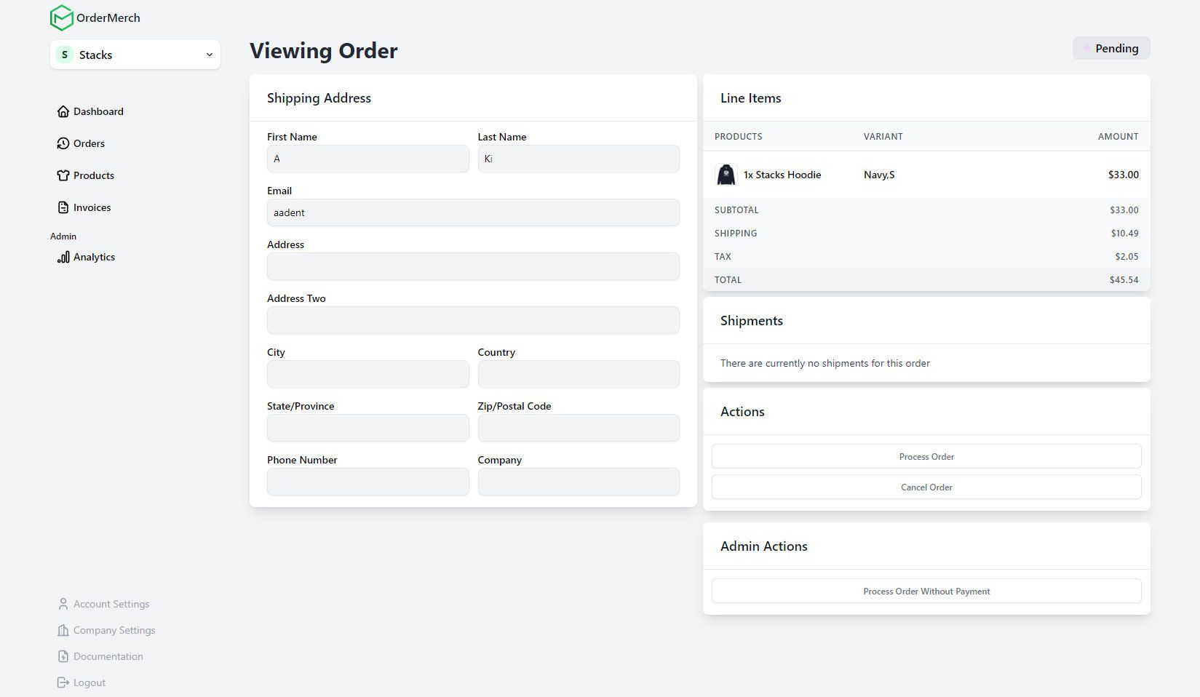
Task: Go to the Analytics admin page
Action: pyautogui.click(x=94, y=257)
